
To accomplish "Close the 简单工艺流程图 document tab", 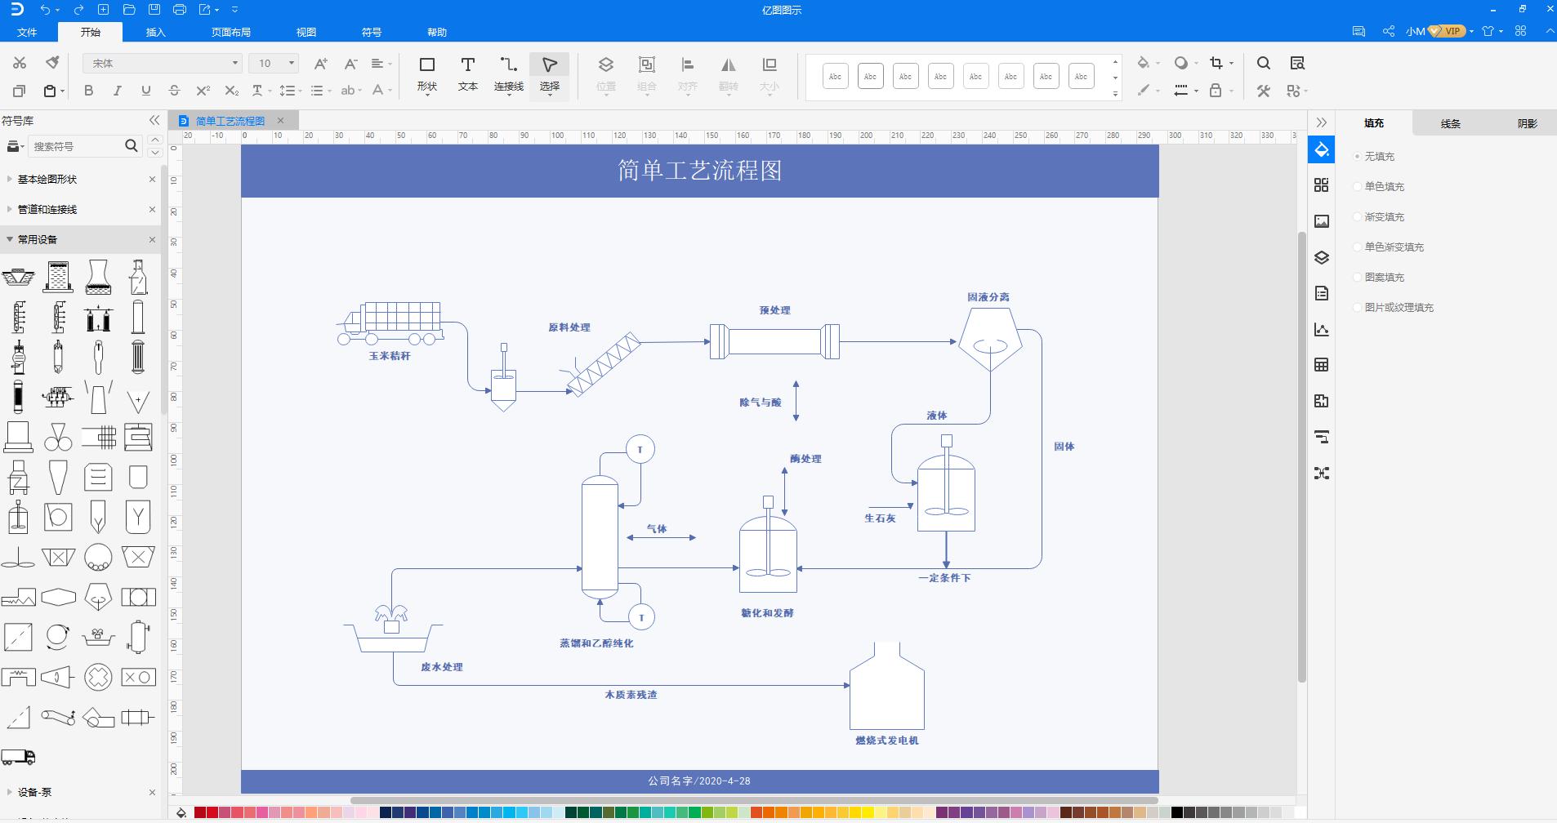I will tap(281, 120).
